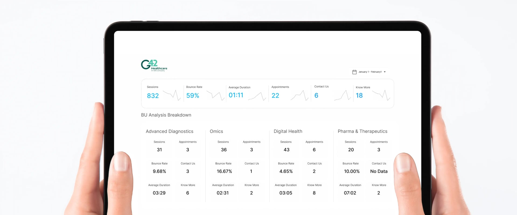Viewport: 517px width, 215px height.
Task: Click the Contact Us sparkline chart
Action: [342, 96]
